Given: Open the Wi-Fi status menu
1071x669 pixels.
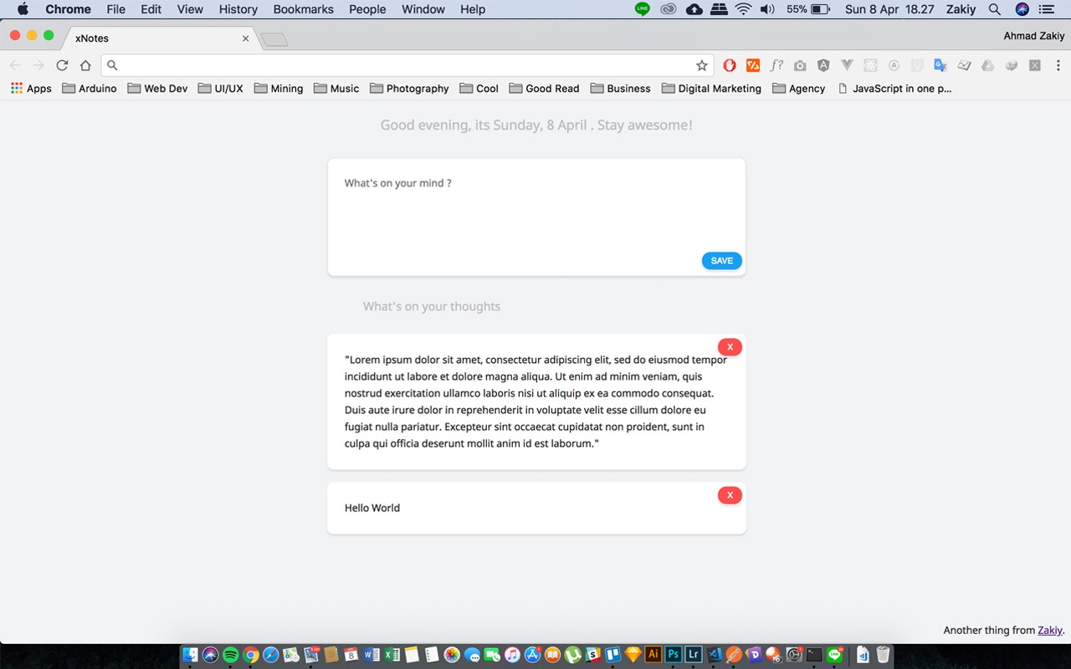Looking at the screenshot, I should point(743,9).
